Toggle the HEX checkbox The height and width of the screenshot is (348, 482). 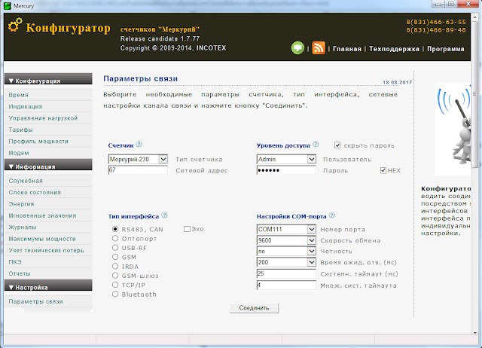[383, 170]
